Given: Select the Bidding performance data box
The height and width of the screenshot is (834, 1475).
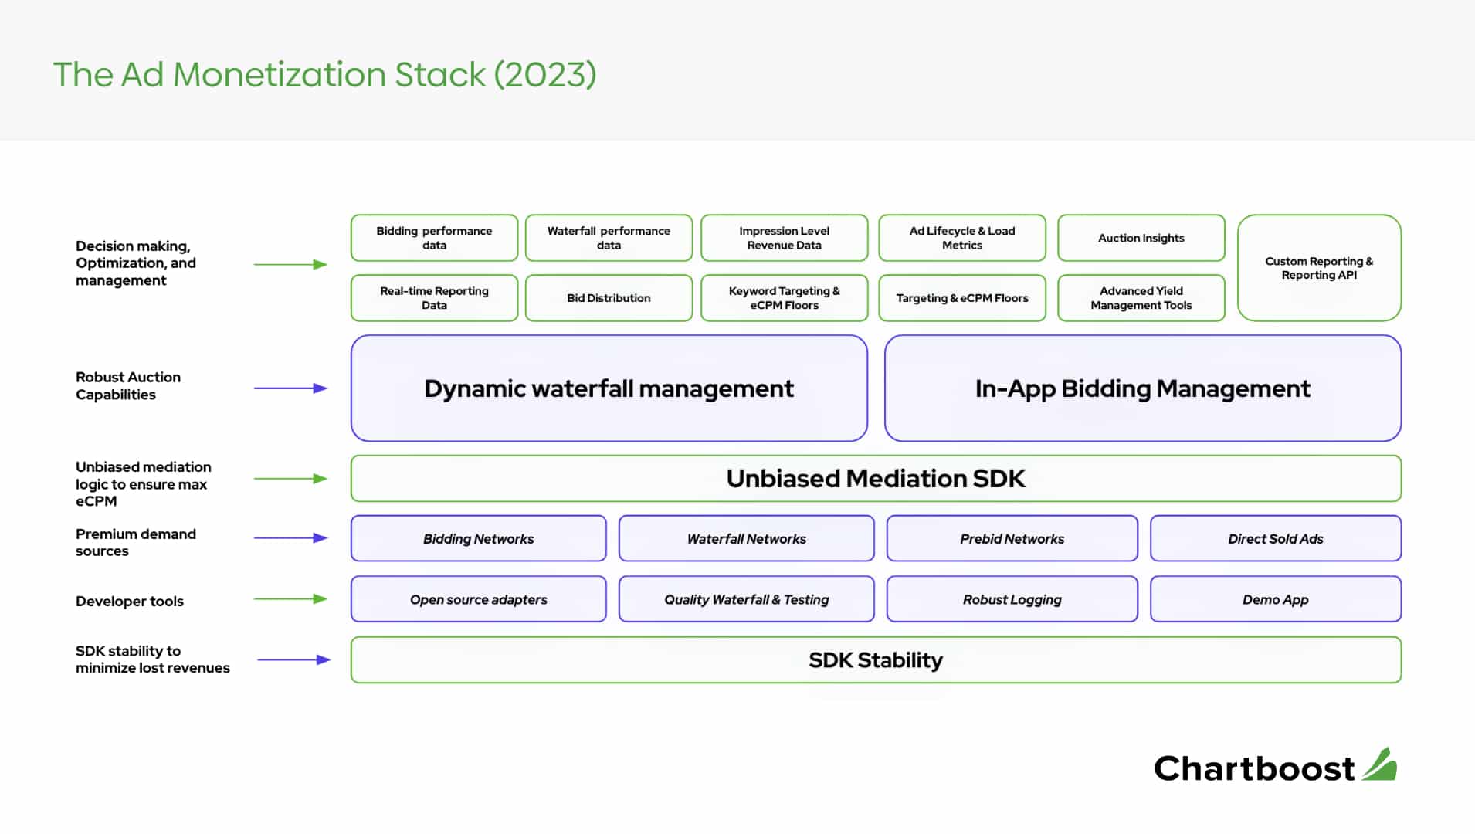Looking at the screenshot, I should click(434, 238).
